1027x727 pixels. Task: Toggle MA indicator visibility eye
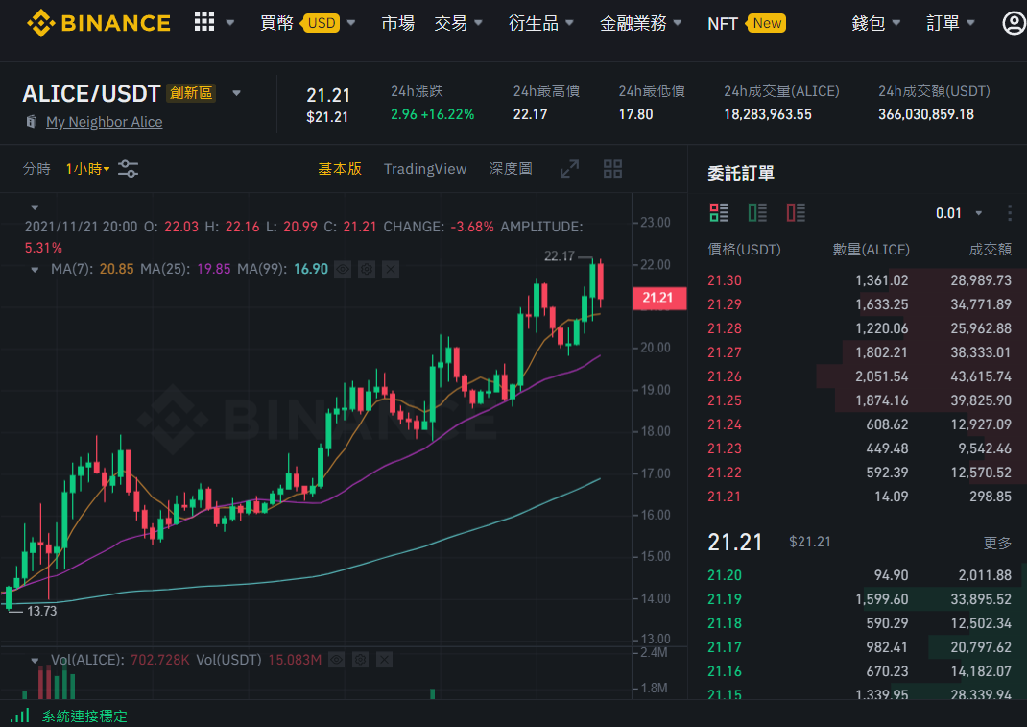343,269
